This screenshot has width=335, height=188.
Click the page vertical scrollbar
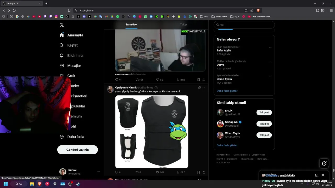point(333,170)
